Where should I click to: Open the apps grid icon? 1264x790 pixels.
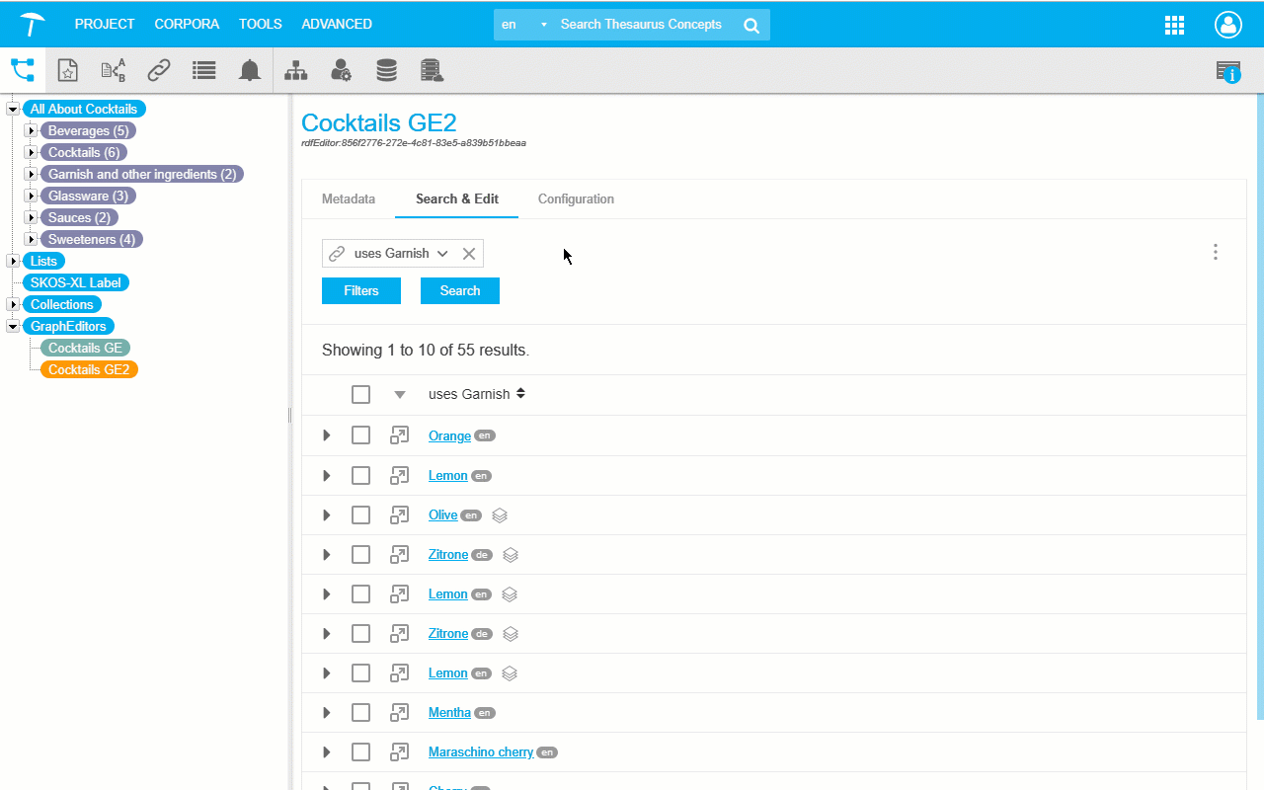(x=1174, y=25)
